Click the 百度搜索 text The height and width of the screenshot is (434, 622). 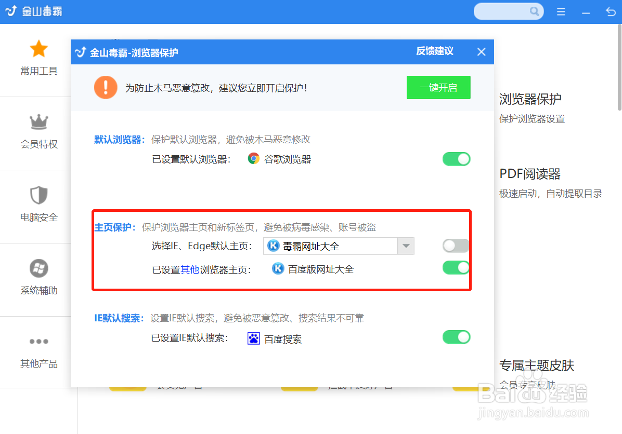[x=283, y=340]
